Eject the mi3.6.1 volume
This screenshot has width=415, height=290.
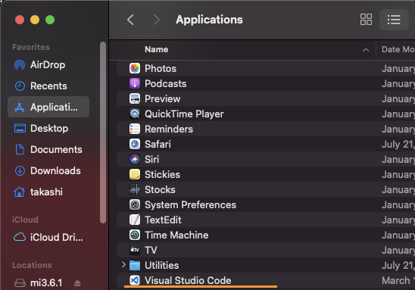[77, 283]
